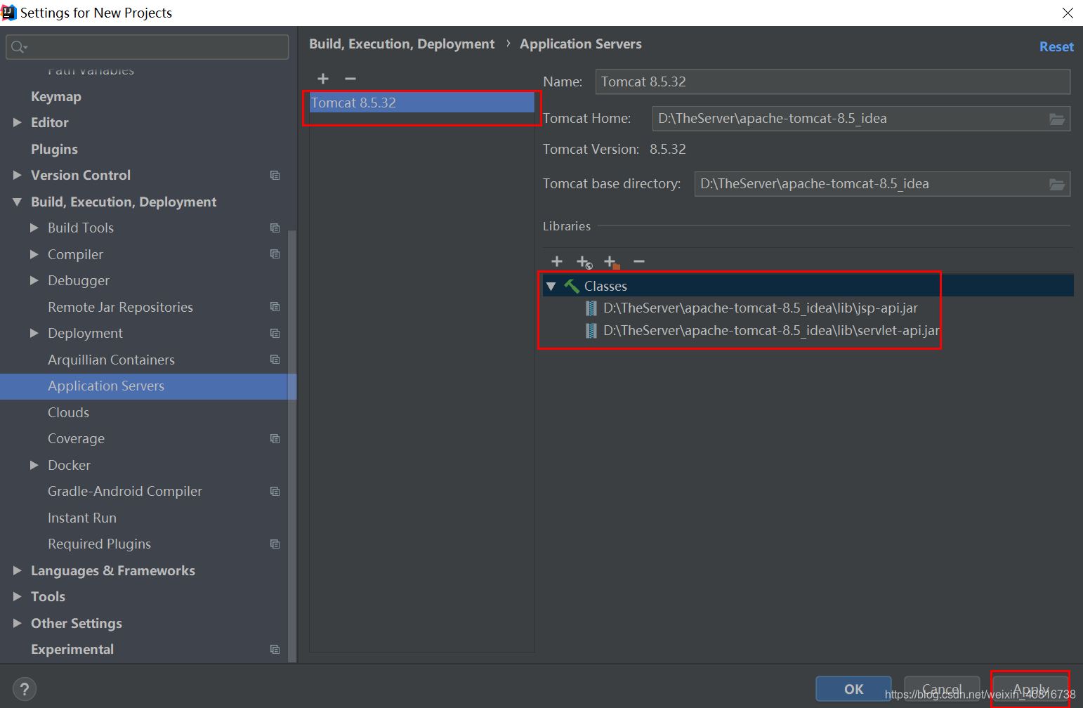Remove the selected application server

tap(350, 79)
